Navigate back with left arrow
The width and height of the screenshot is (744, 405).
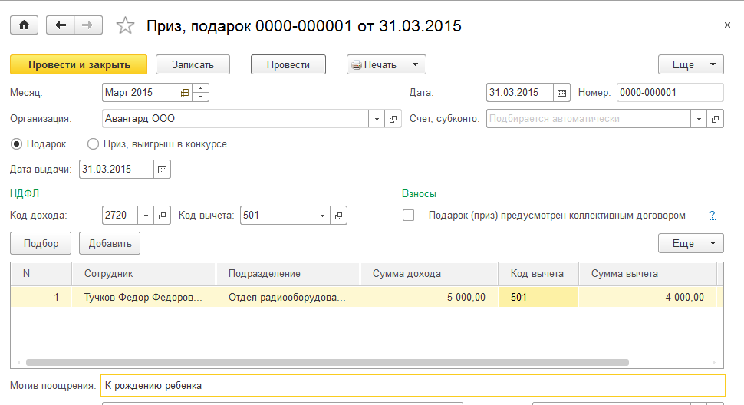(61, 25)
